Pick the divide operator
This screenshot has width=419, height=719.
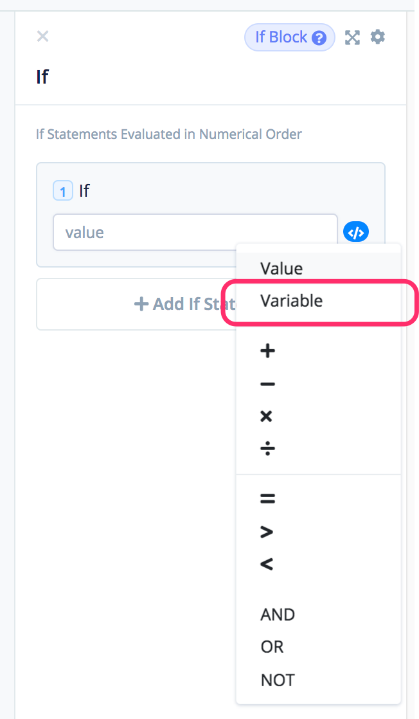click(x=267, y=448)
